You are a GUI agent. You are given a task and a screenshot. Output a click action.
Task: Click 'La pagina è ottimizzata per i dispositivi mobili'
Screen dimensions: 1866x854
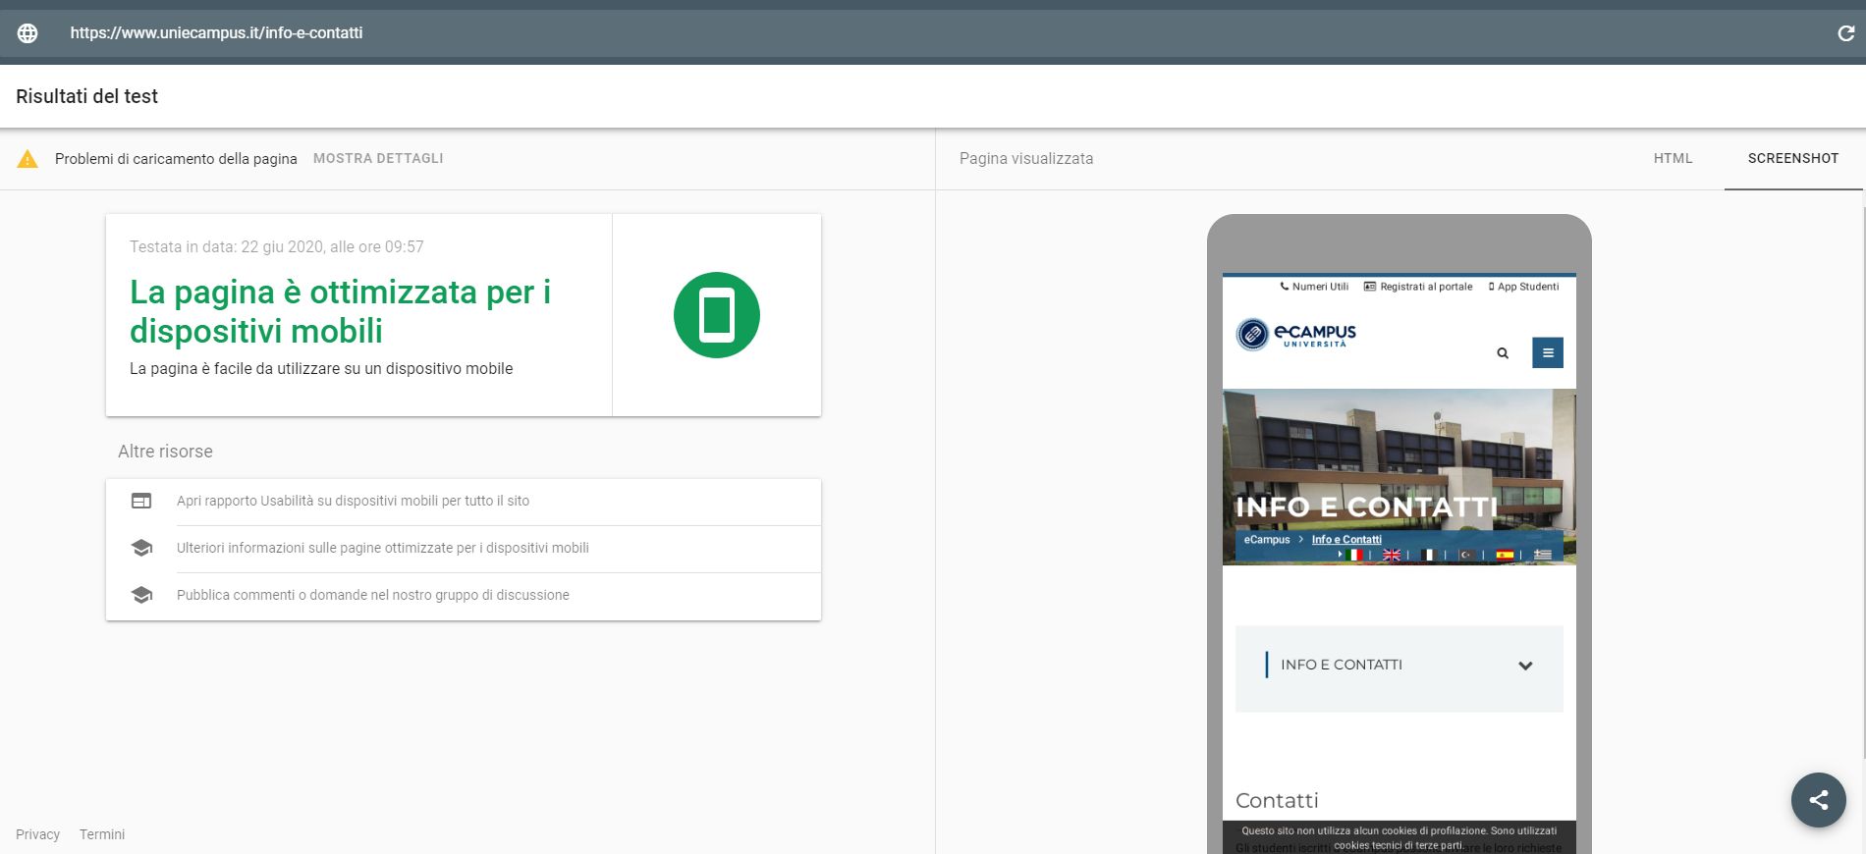pos(340,311)
